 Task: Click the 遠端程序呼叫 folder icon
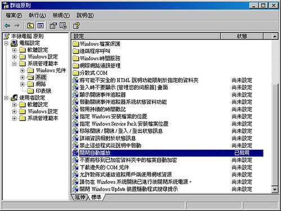75,51
